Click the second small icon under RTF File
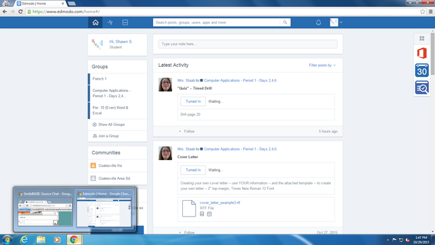This screenshot has height=245, width=435. coord(209,214)
